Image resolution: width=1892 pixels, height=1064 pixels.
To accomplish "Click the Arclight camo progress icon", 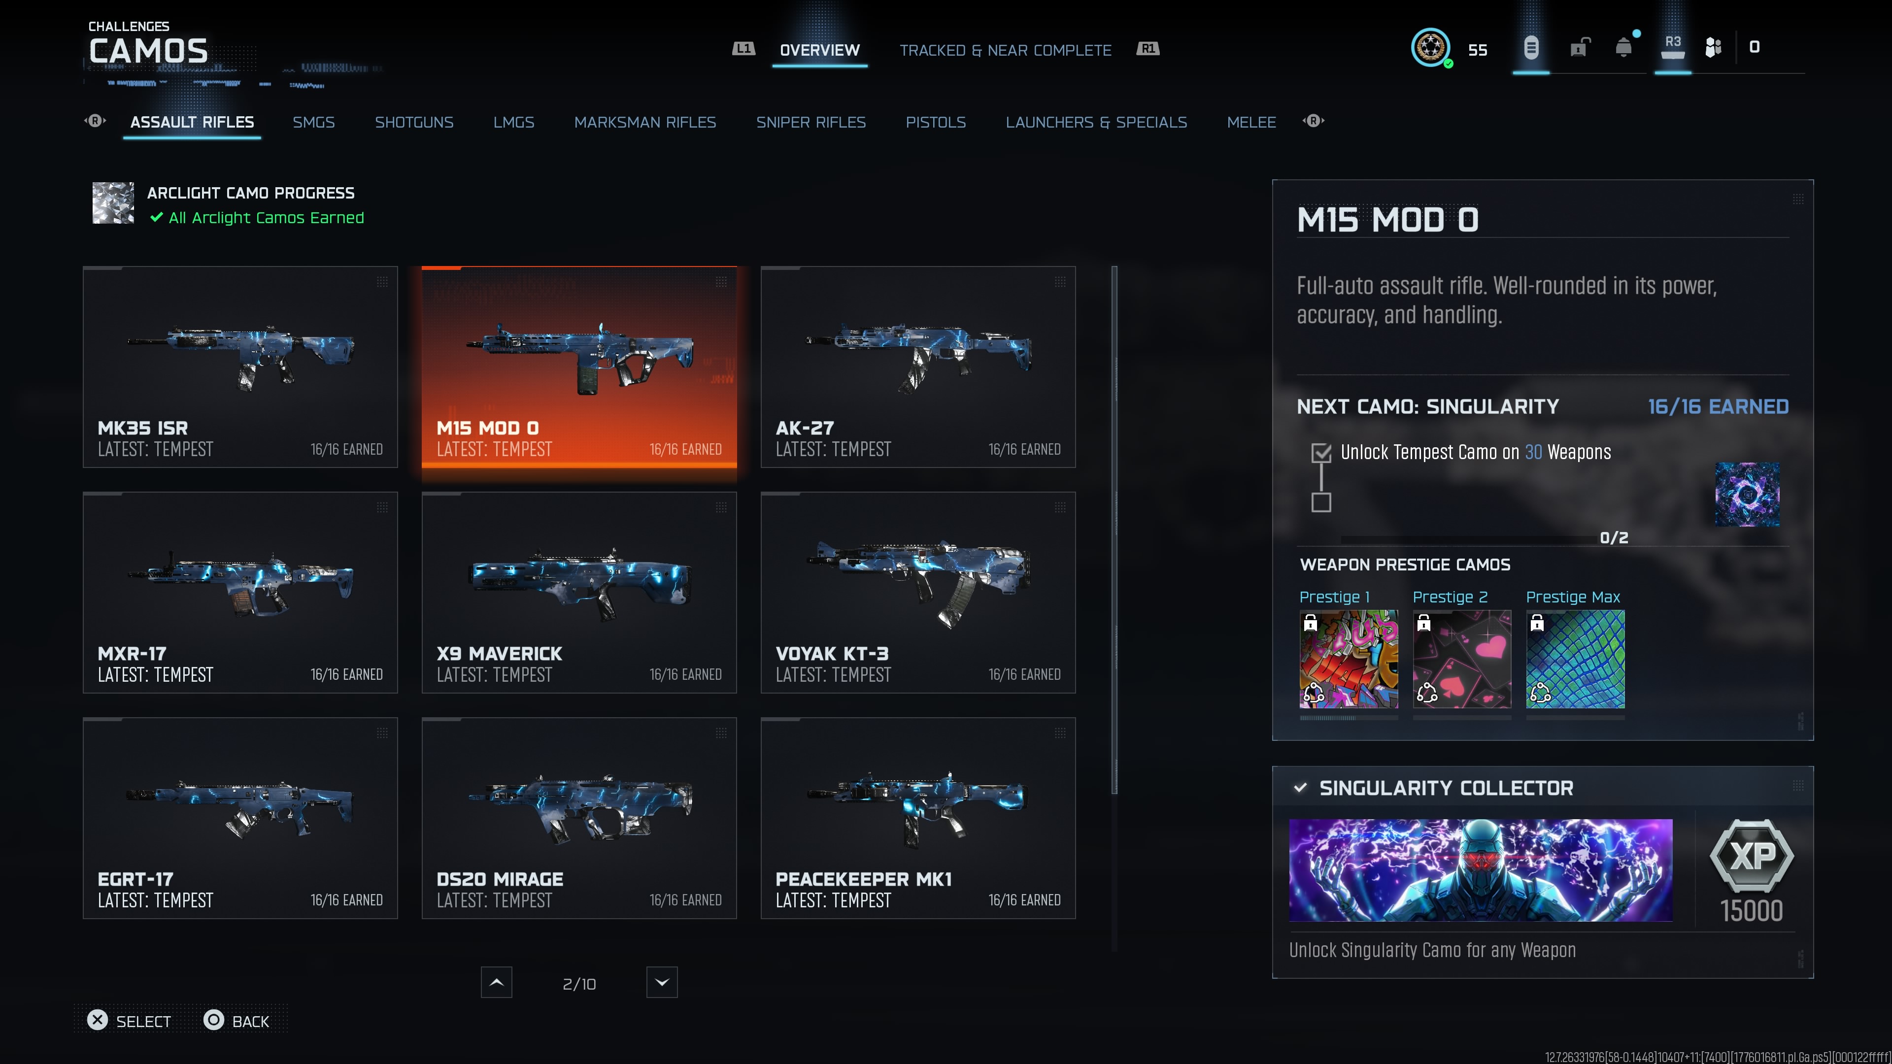I will pyautogui.click(x=113, y=203).
